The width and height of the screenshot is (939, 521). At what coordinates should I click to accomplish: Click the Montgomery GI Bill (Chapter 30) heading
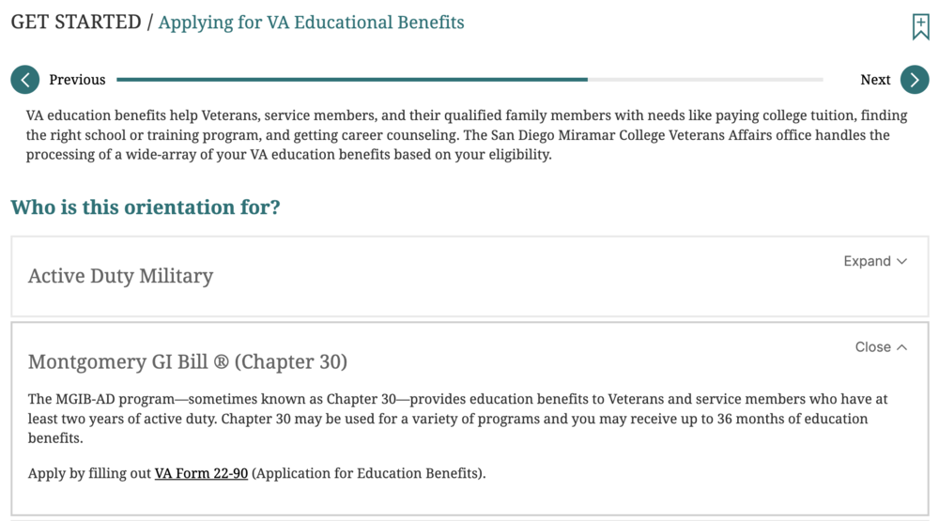[188, 361]
